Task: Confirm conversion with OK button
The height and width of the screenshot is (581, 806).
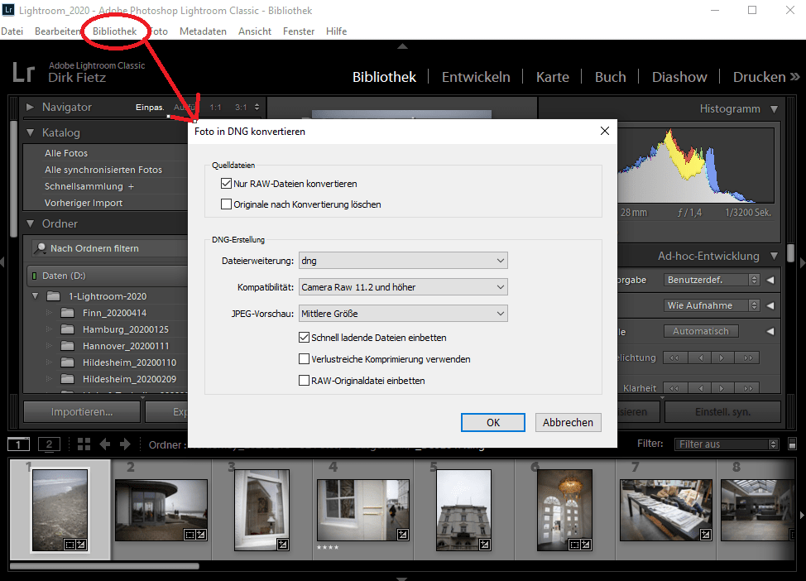Action: tap(493, 423)
